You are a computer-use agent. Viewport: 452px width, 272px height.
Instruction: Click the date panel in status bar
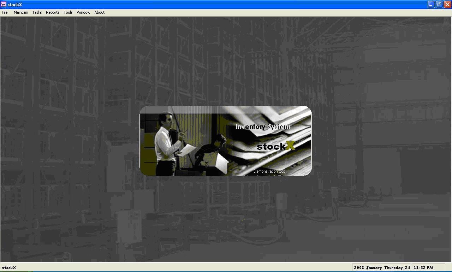[x=382, y=268]
